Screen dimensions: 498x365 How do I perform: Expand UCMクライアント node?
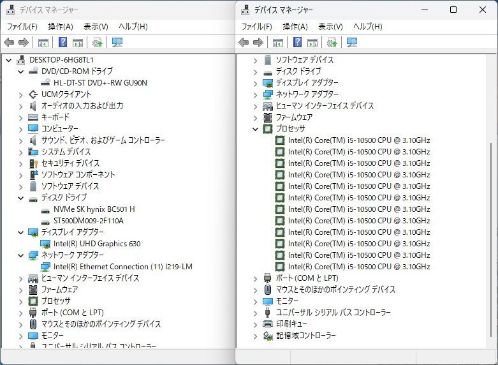(20, 94)
